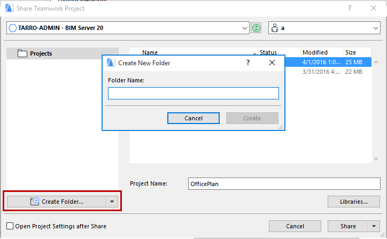This screenshot has height=239, width=387.
Task: Select the row modified 4/1/2016
Action: click(328, 62)
